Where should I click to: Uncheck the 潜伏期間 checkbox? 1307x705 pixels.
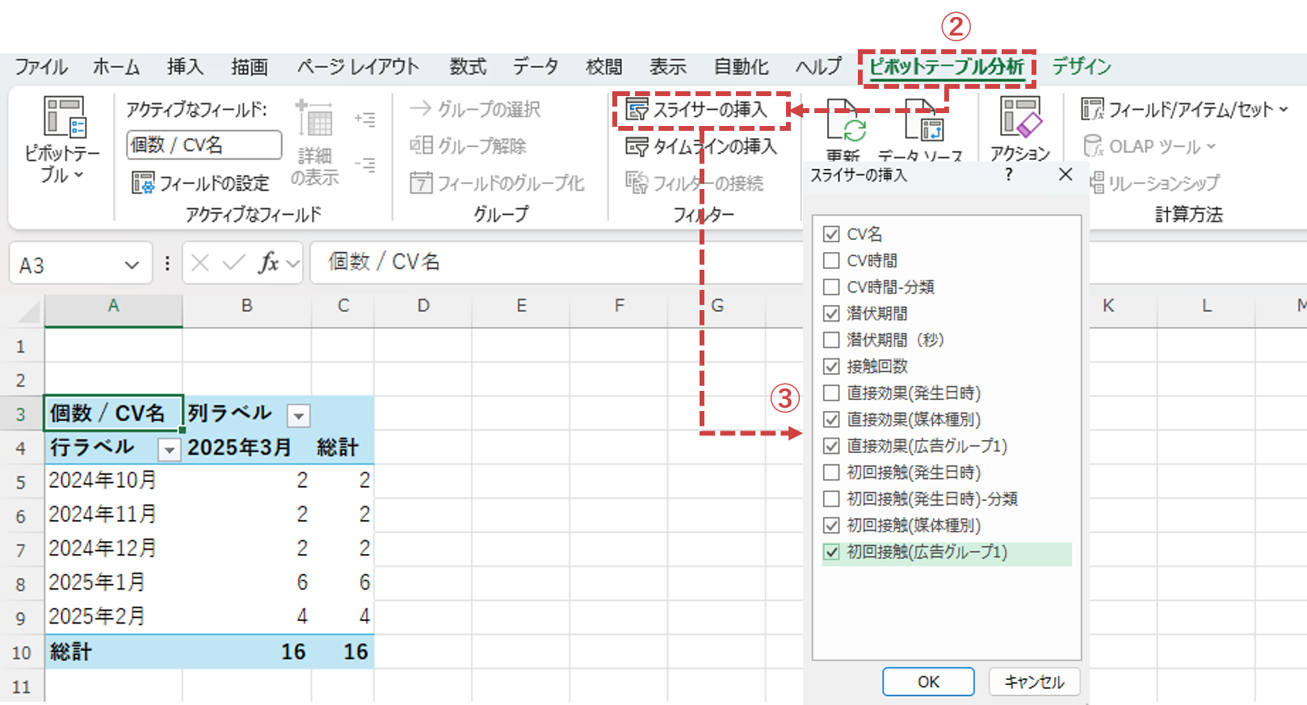(831, 313)
